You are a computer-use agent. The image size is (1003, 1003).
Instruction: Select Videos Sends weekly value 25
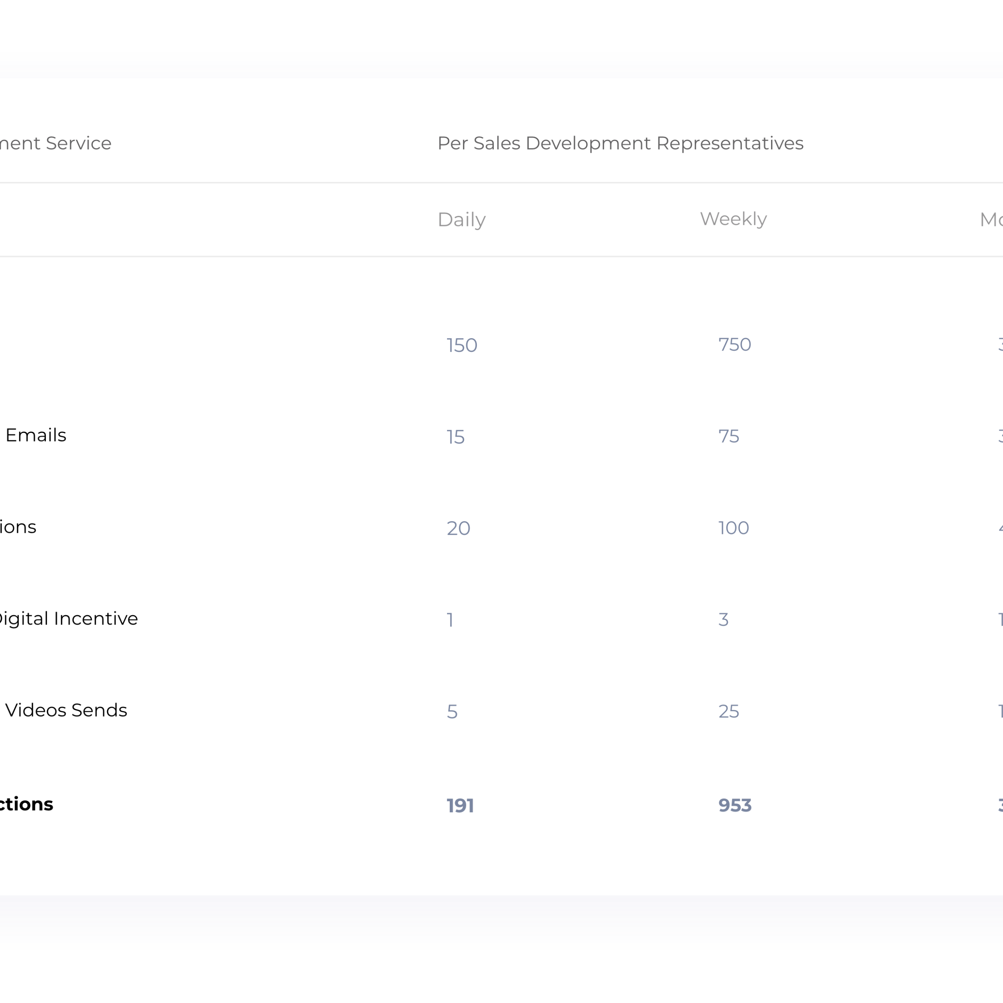tap(728, 711)
